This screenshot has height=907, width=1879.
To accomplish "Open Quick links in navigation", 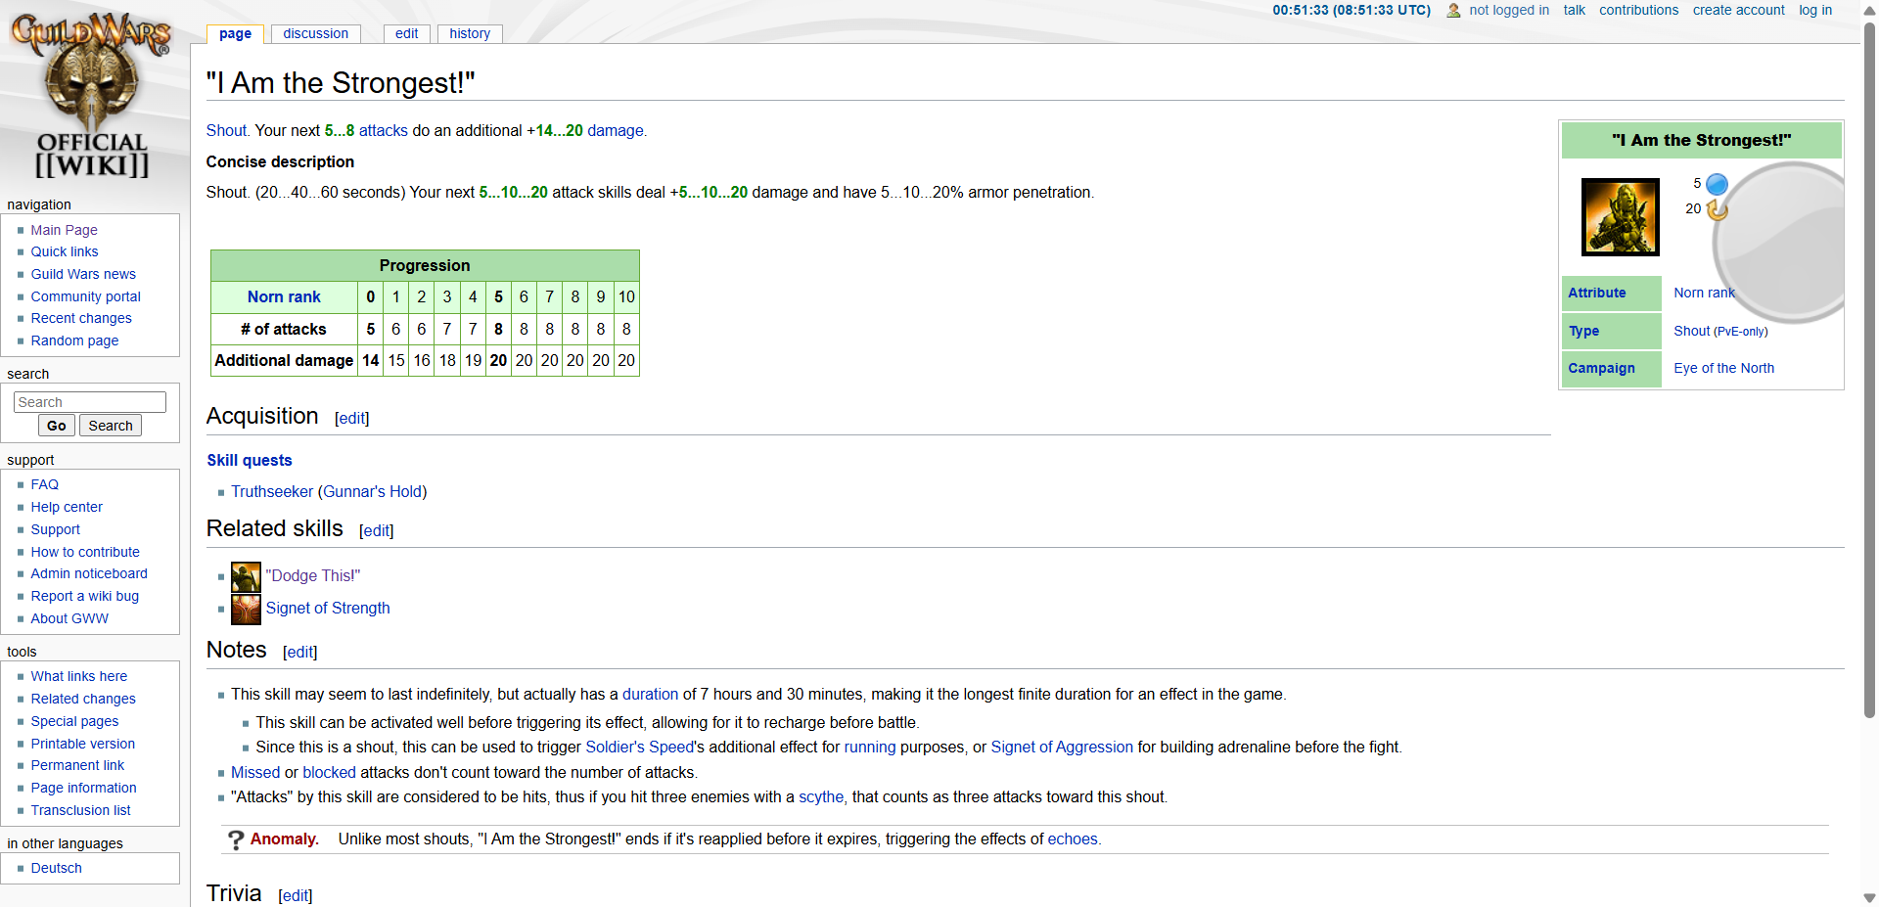I will click(x=65, y=251).
